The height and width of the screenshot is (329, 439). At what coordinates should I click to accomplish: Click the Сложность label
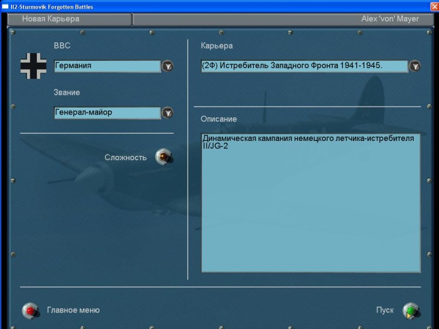click(x=126, y=157)
